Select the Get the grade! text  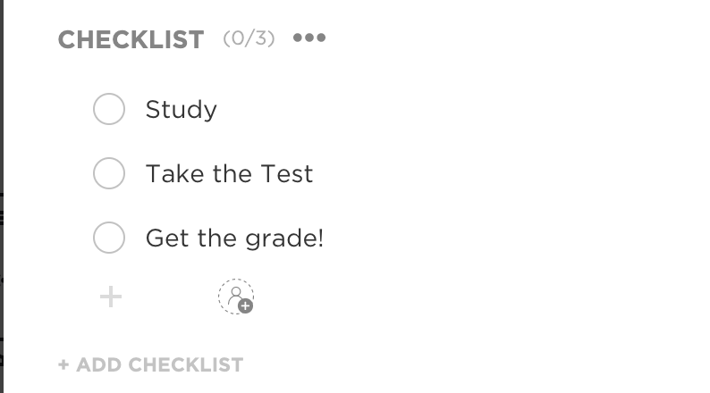tap(234, 238)
